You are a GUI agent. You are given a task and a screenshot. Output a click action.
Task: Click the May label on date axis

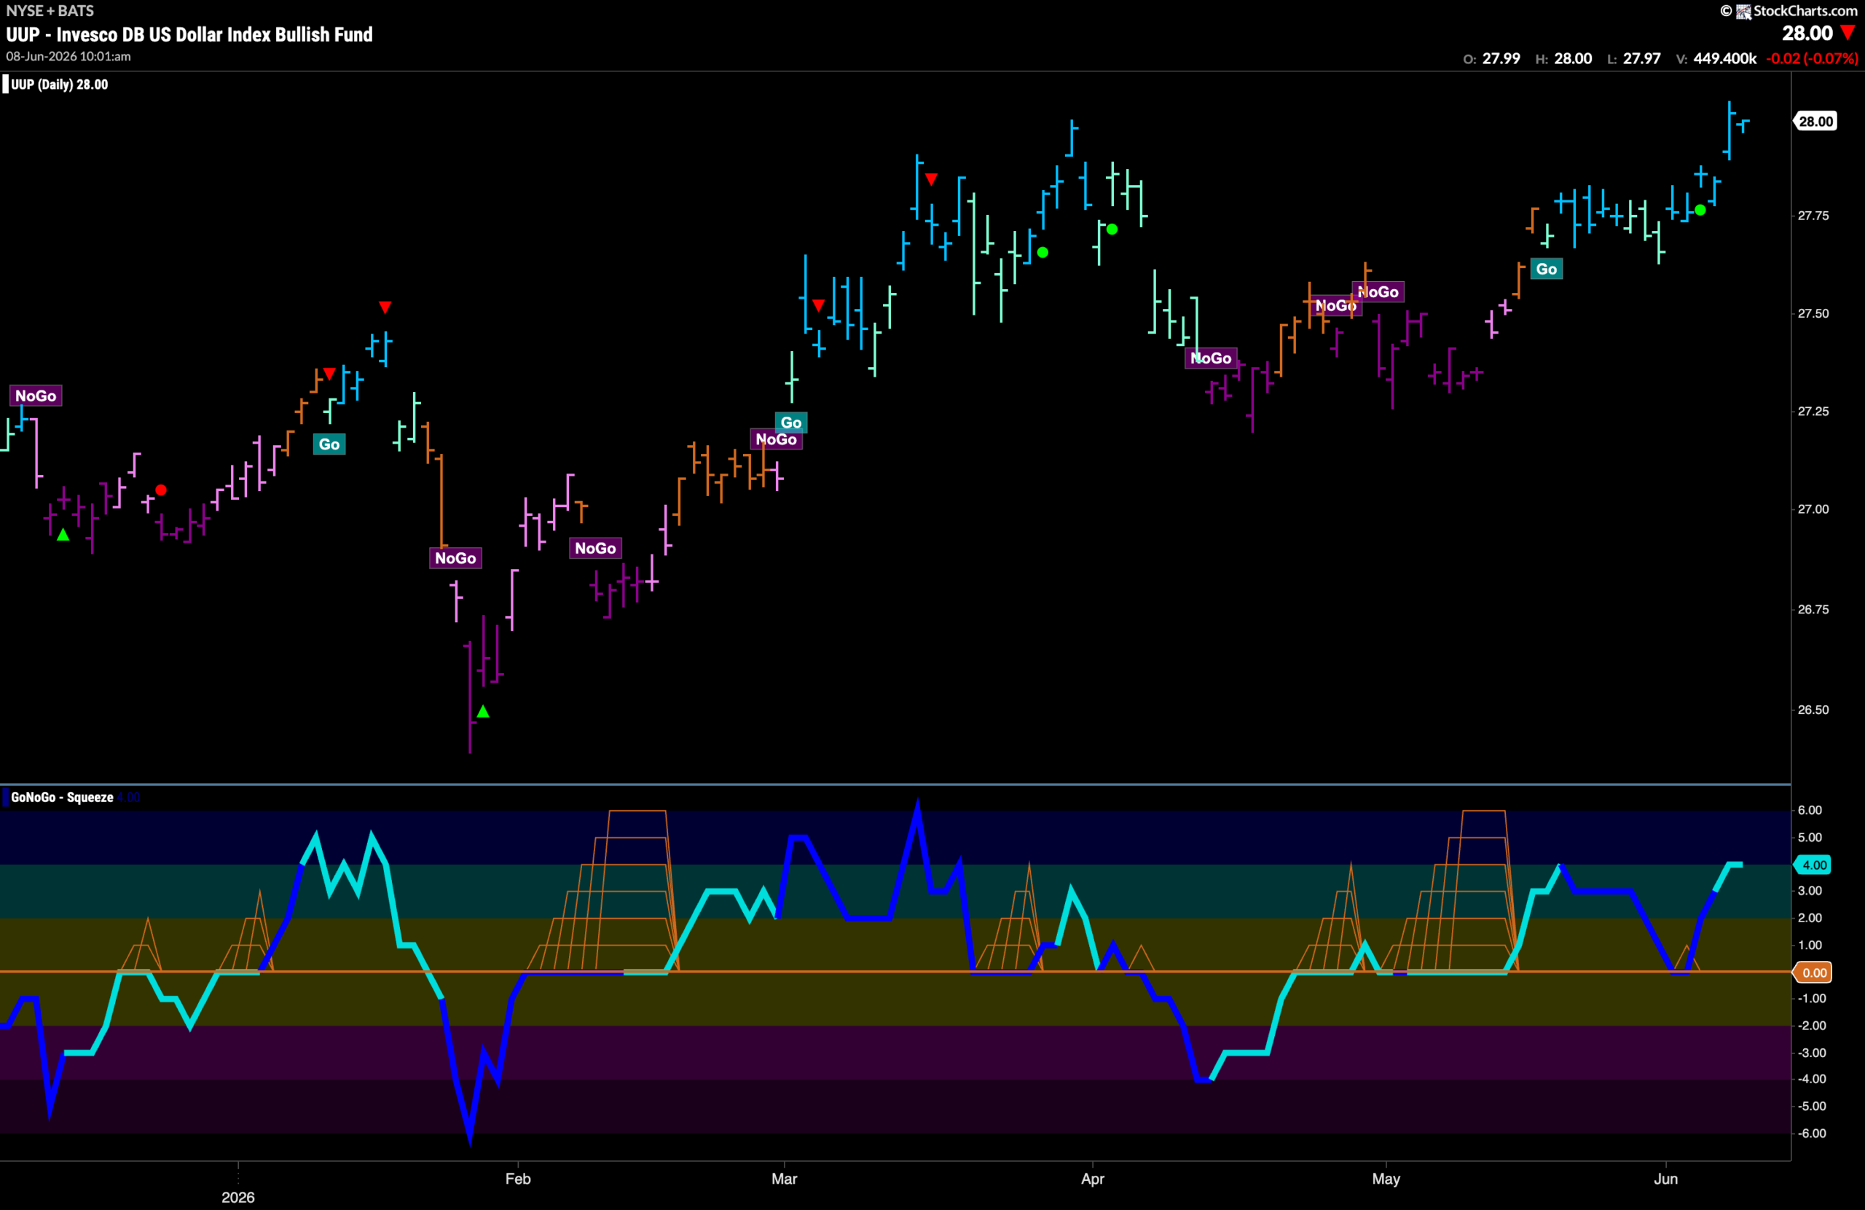click(x=1386, y=1179)
